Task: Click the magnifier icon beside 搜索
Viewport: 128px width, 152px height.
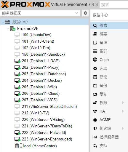Action: [95, 25]
